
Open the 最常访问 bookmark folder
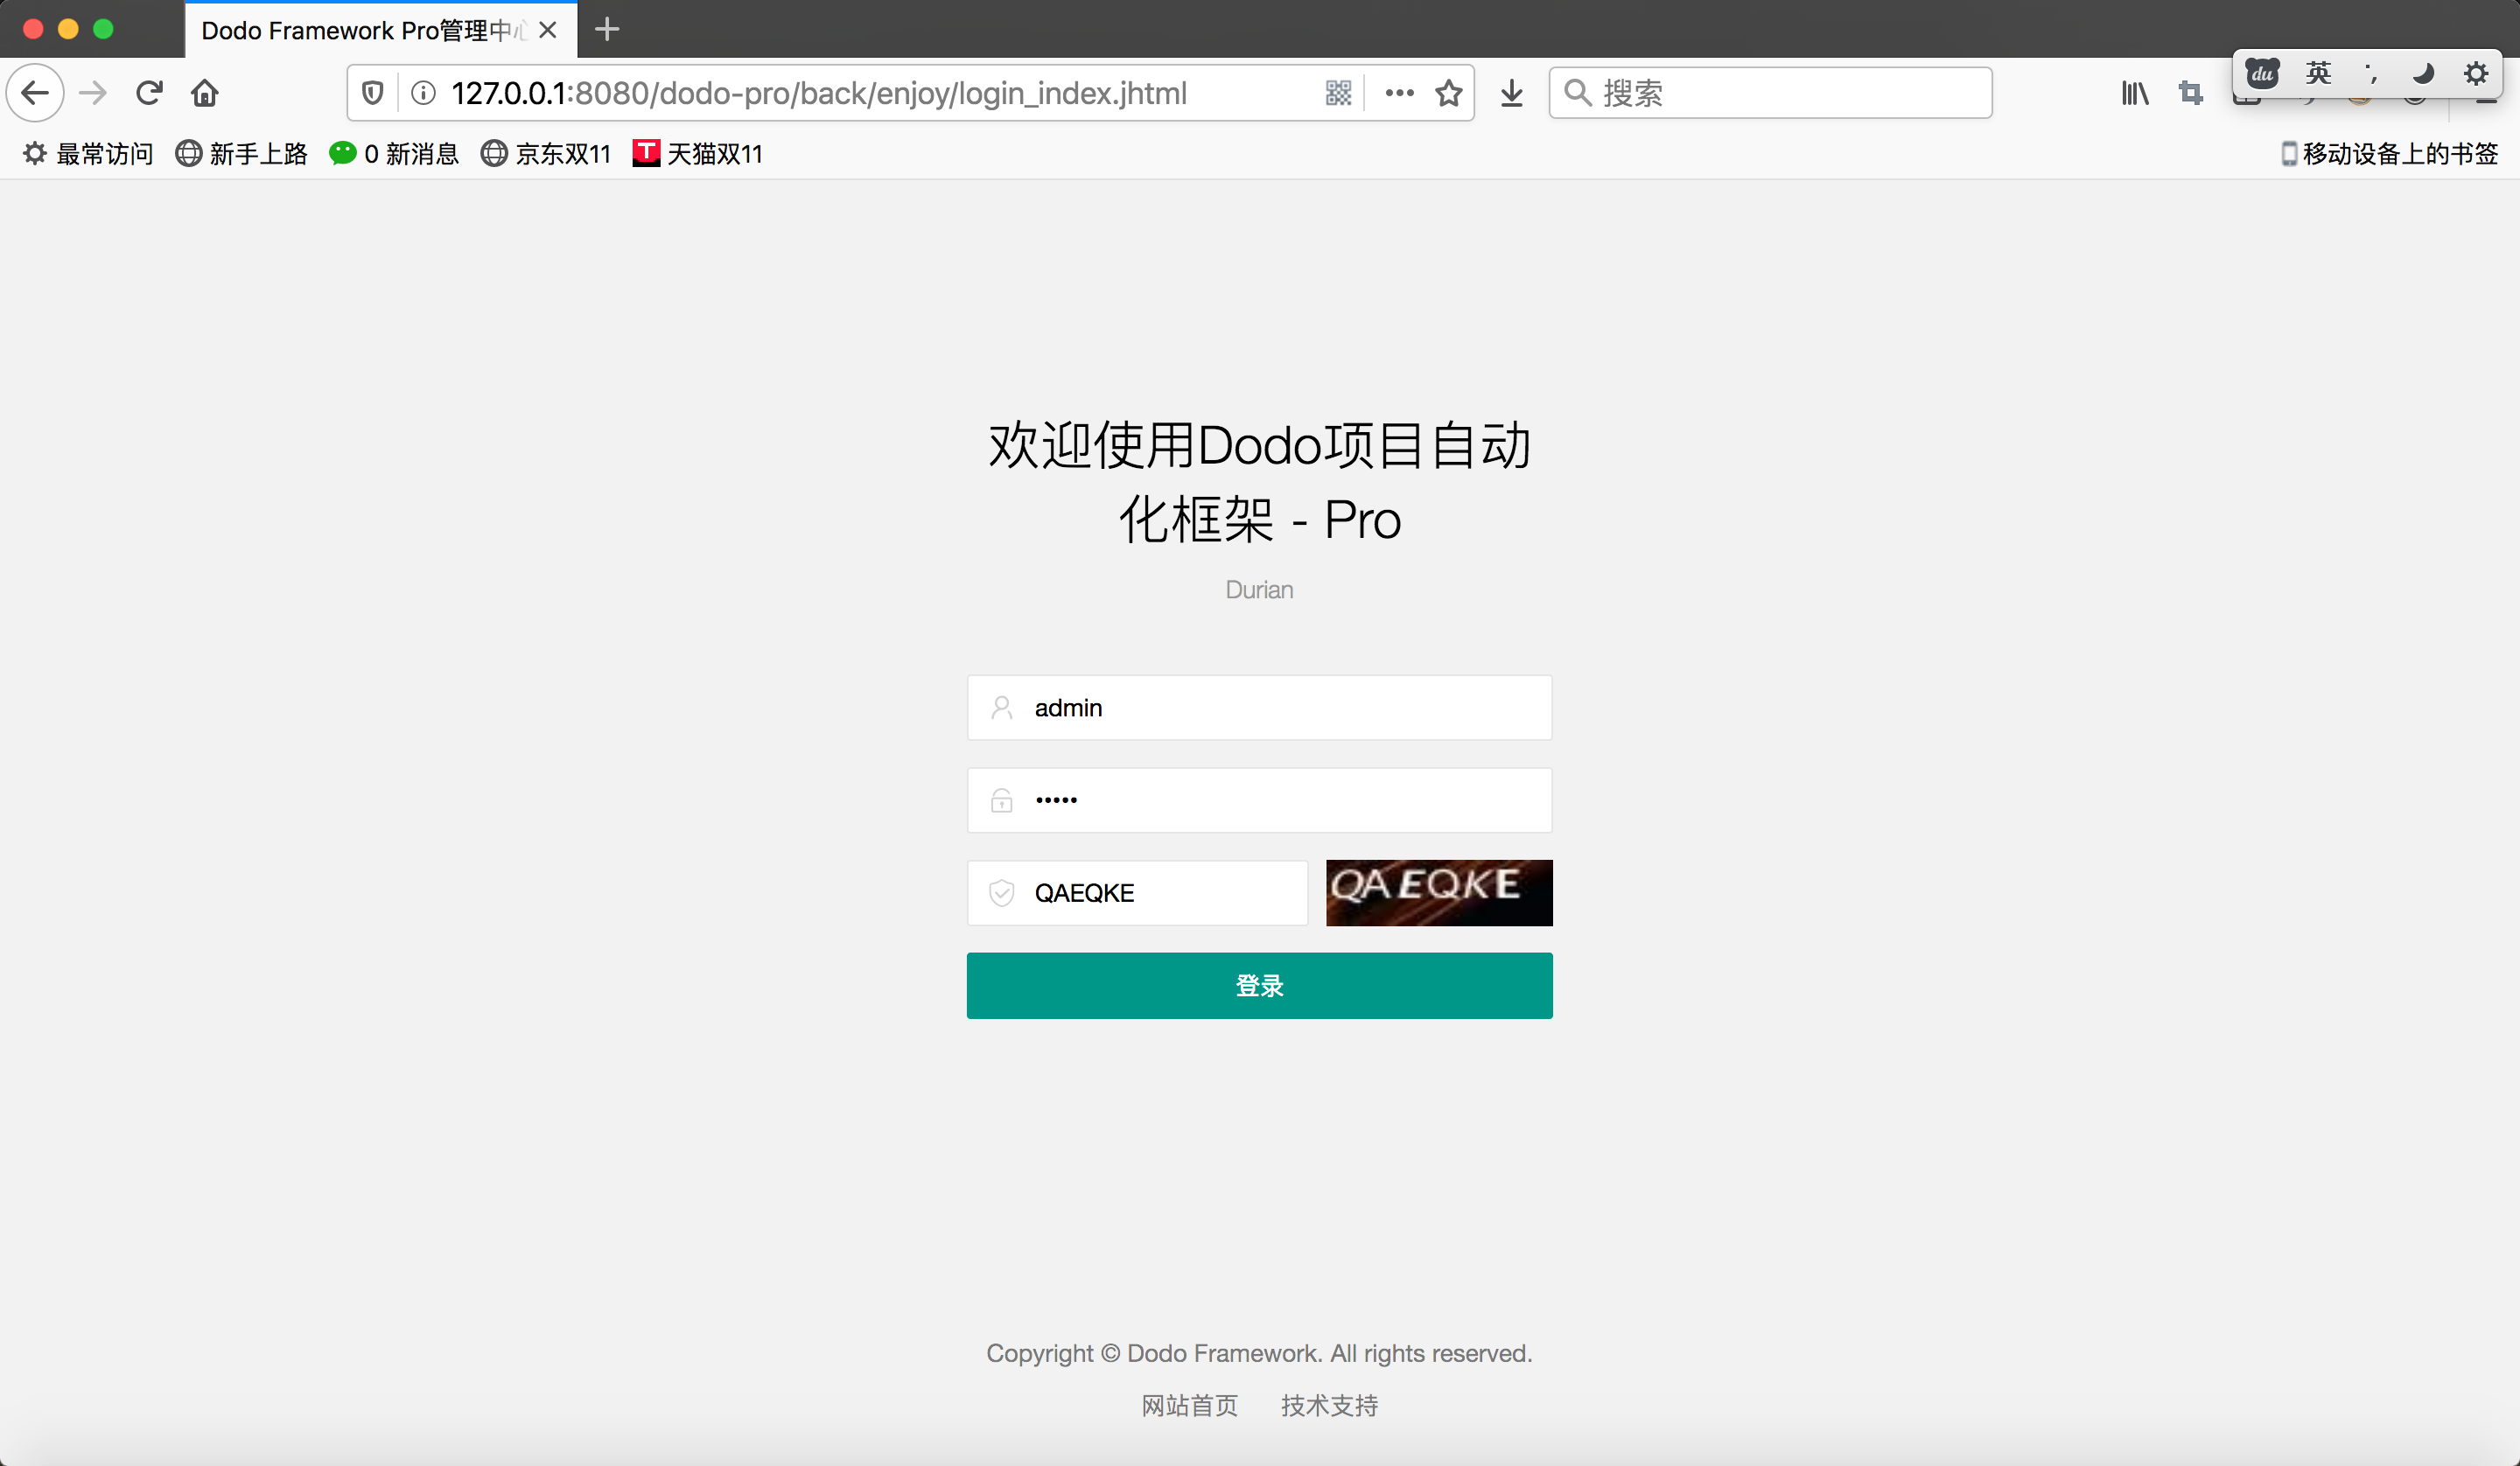(x=88, y=153)
